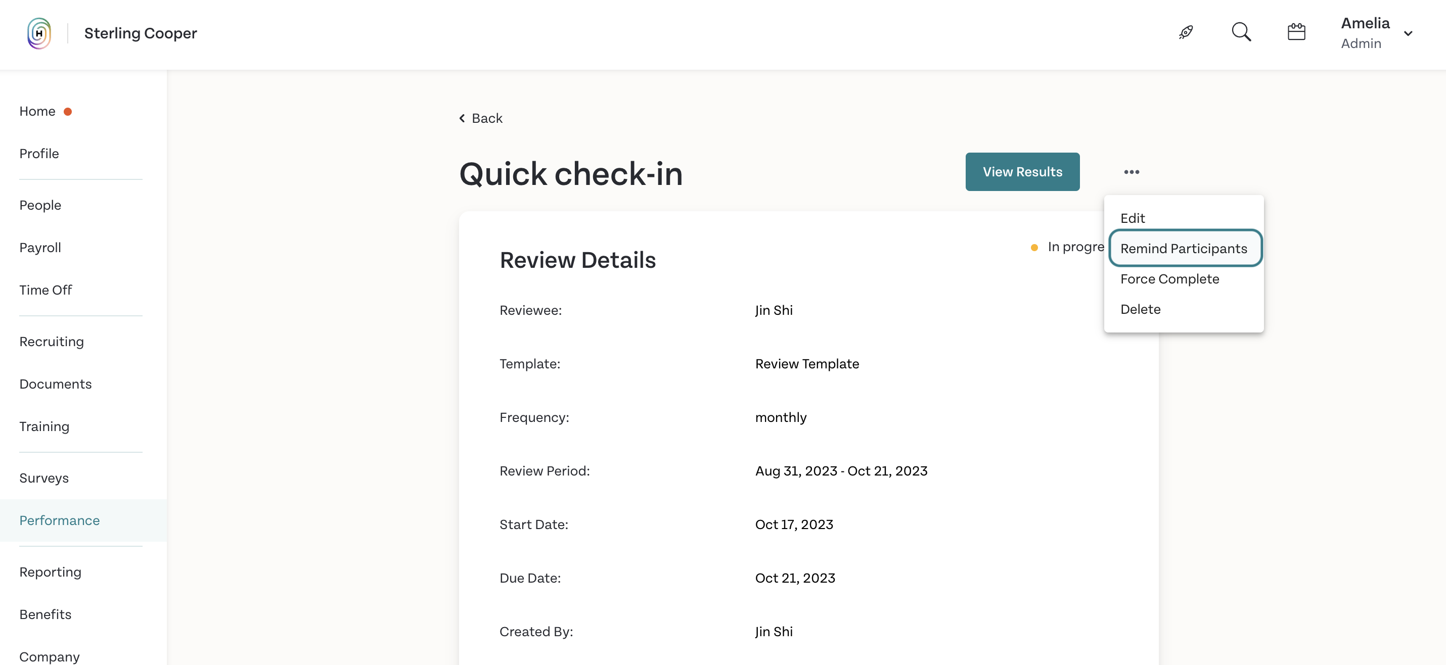The width and height of the screenshot is (1446, 665).
Task: Click the Sterling Cooper company name
Action: pos(141,33)
